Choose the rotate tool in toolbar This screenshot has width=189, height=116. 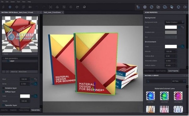coord(17,7)
